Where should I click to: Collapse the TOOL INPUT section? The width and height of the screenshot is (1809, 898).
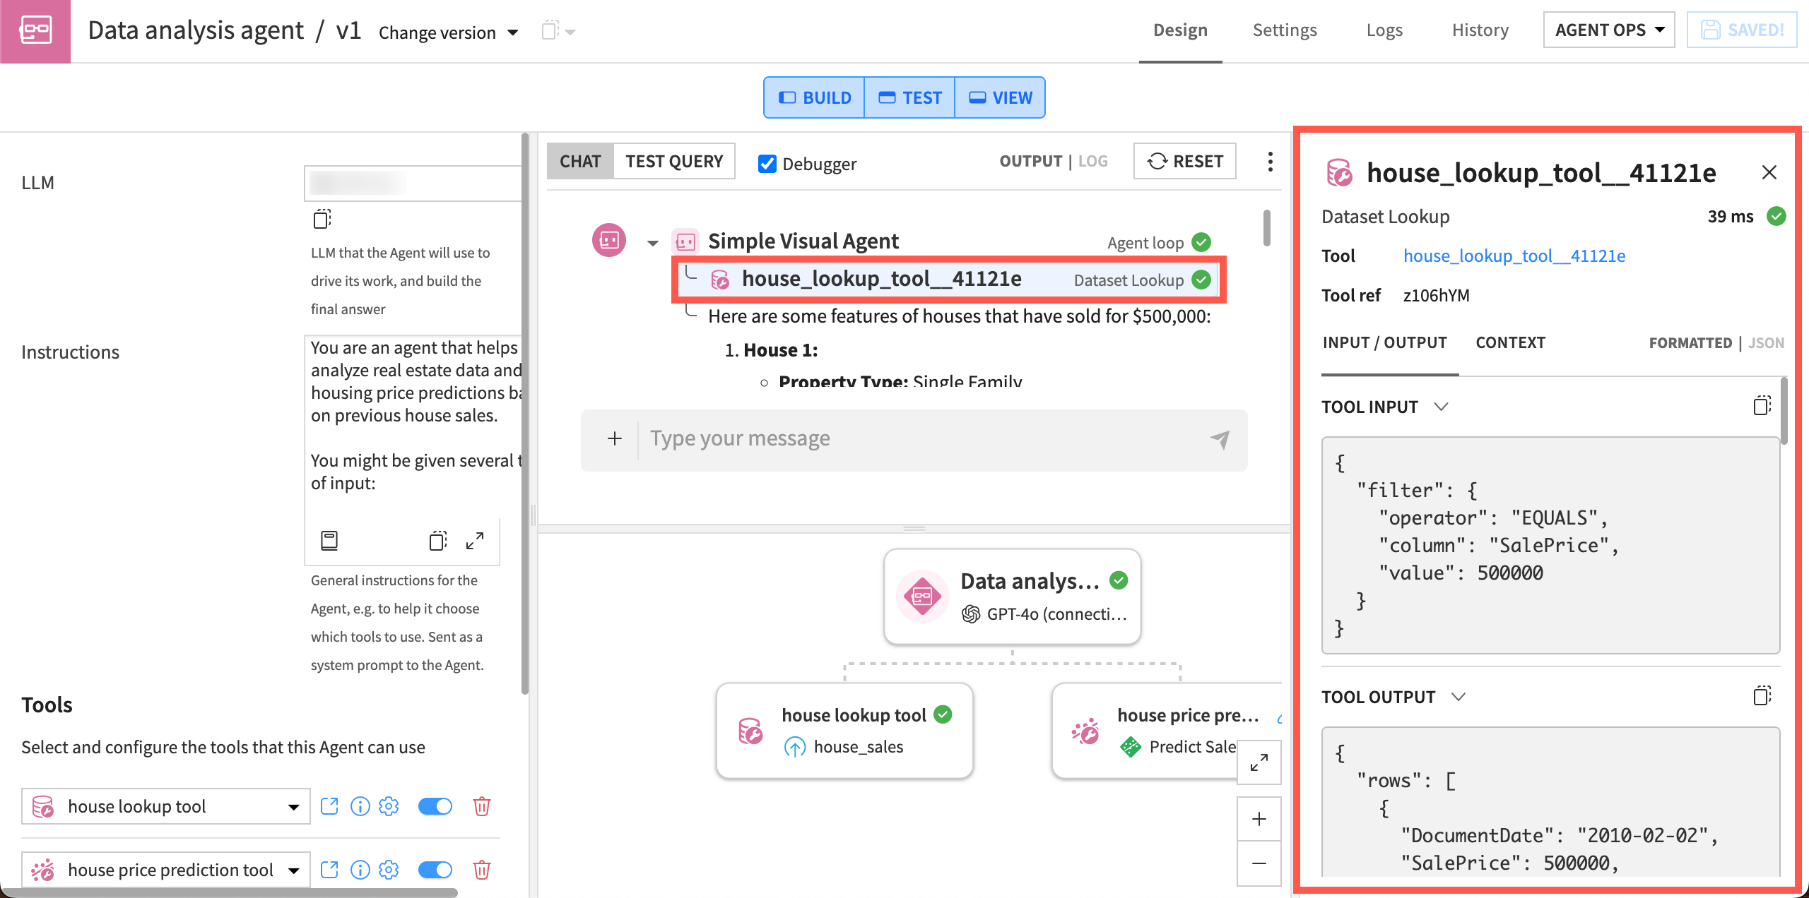pyautogui.click(x=1442, y=407)
